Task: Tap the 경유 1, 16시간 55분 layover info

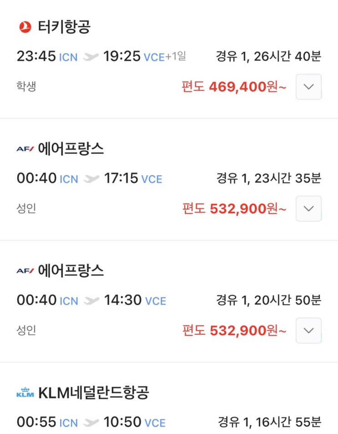Action: click(269, 423)
